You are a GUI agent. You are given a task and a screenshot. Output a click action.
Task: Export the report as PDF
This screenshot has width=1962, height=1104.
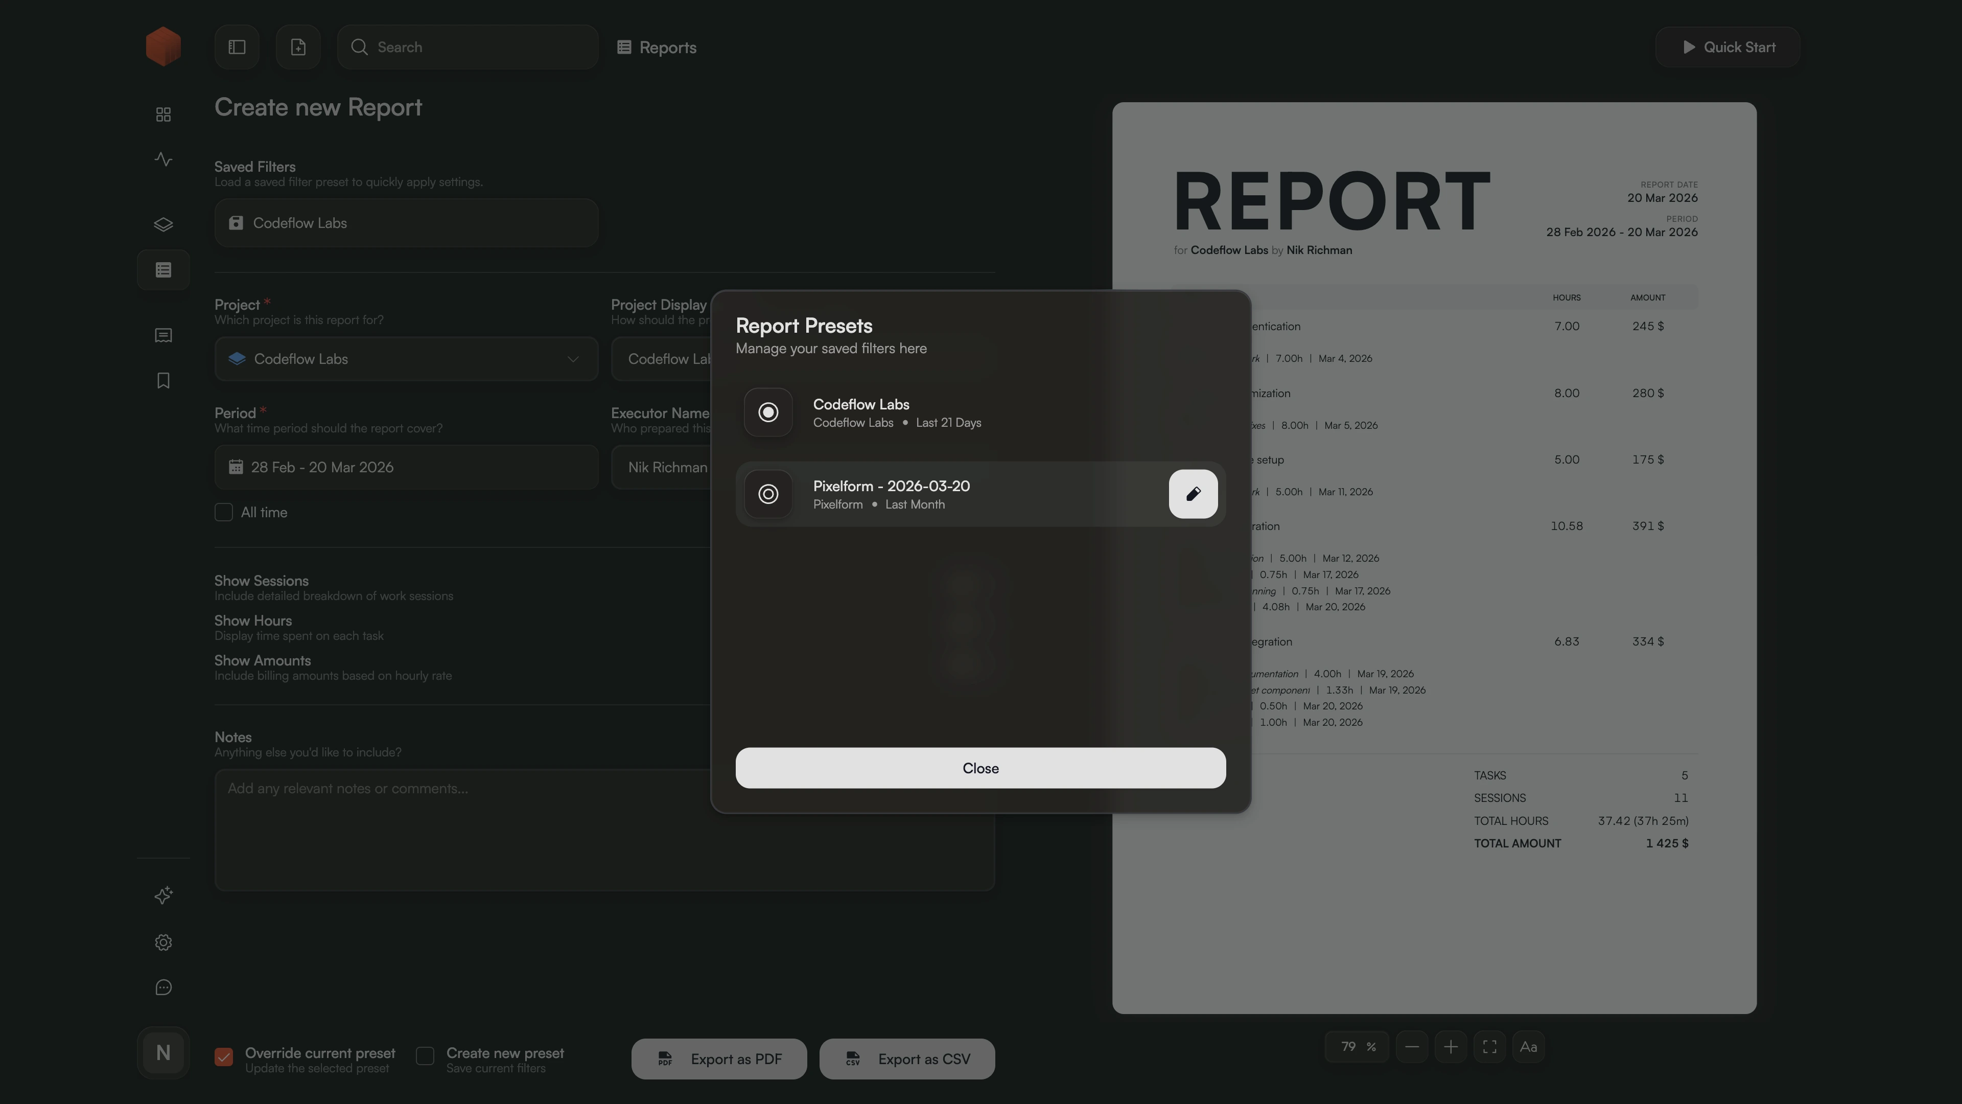click(718, 1059)
